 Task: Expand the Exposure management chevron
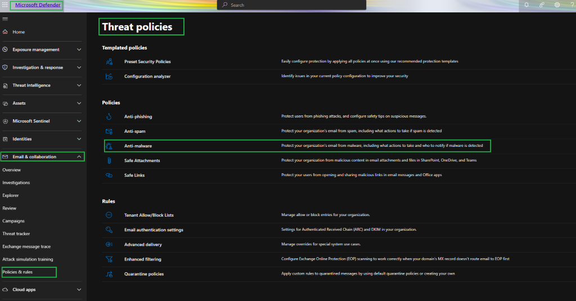click(79, 50)
